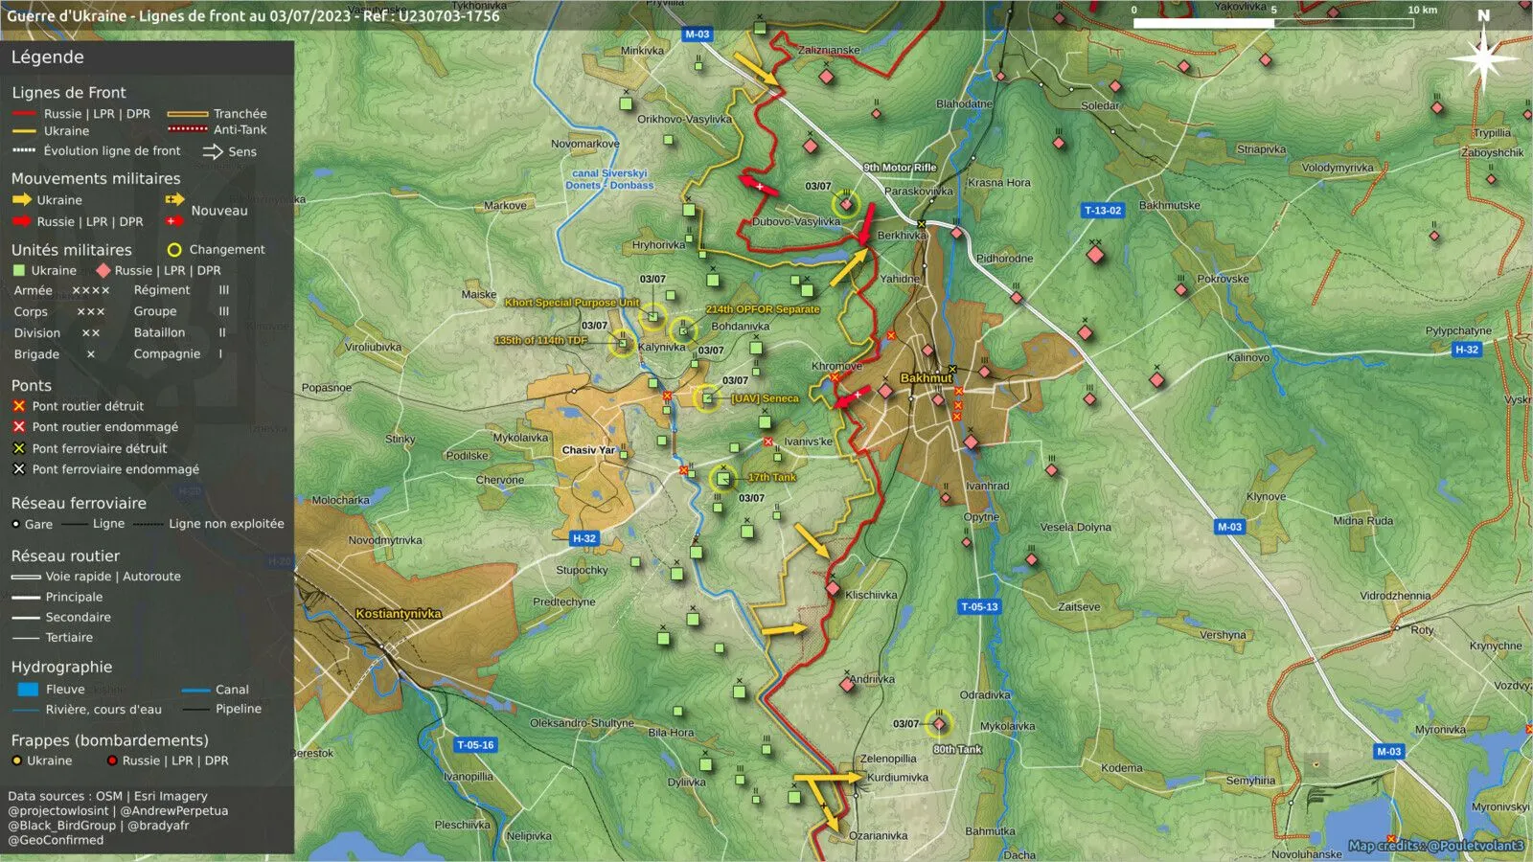Click the 'Sens' outlined arrow icon
The image size is (1533, 862).
coord(213,151)
